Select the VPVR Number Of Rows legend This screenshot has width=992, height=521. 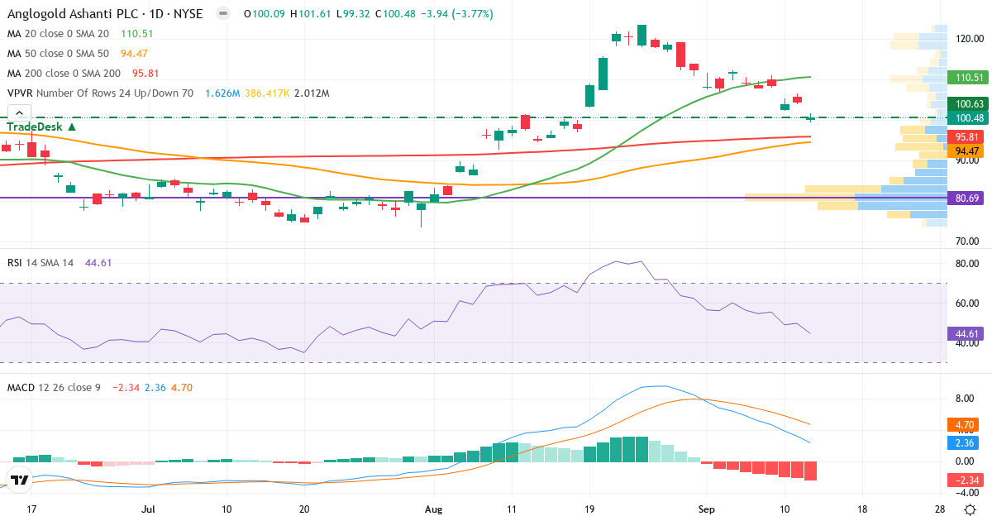pyautogui.click(x=100, y=93)
